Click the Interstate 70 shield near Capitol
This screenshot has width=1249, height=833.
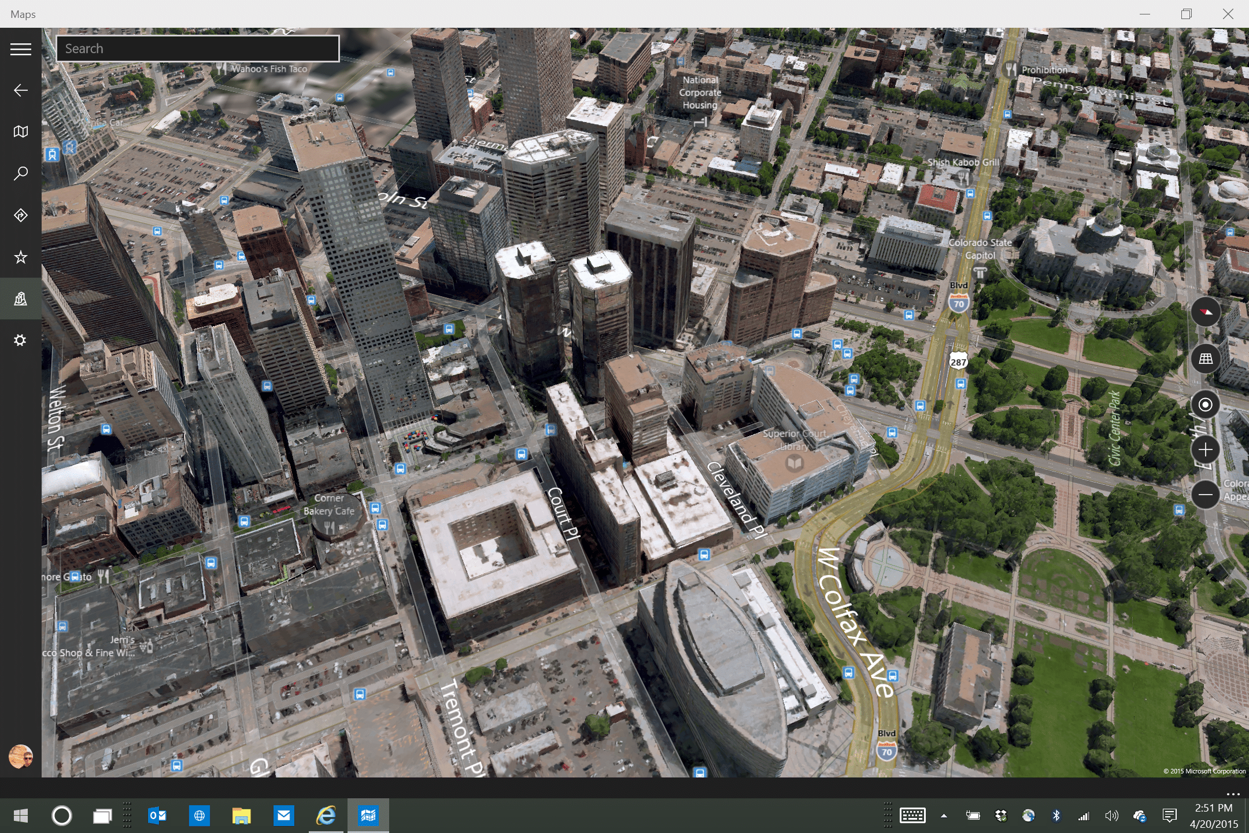tap(959, 303)
